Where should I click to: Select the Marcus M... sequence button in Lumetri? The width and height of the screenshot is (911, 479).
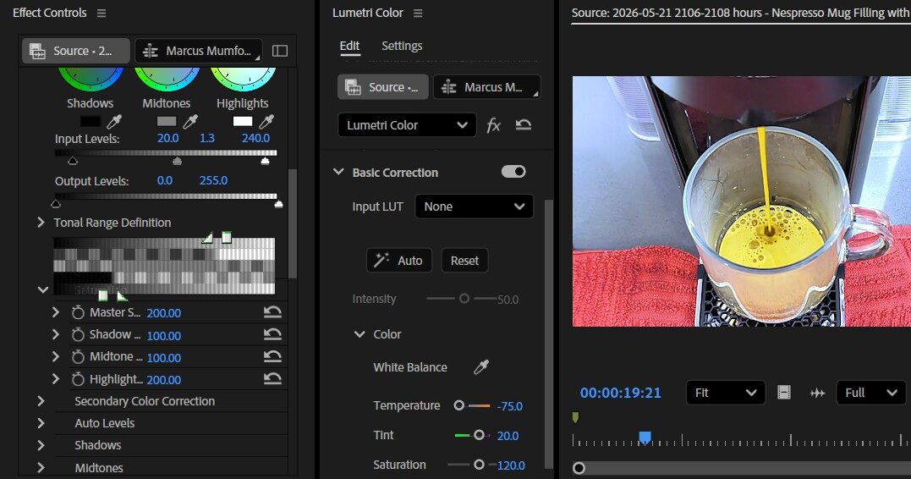coord(487,87)
